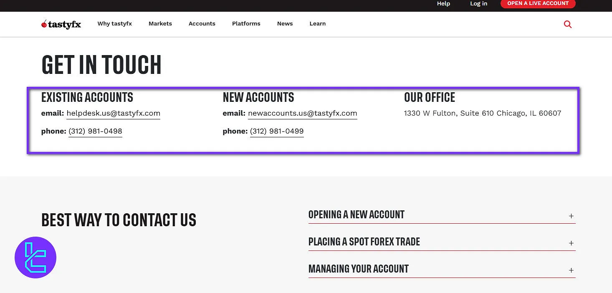The image size is (612, 293).
Task: Call new accounts phone (312) 981-0499
Action: (x=277, y=131)
